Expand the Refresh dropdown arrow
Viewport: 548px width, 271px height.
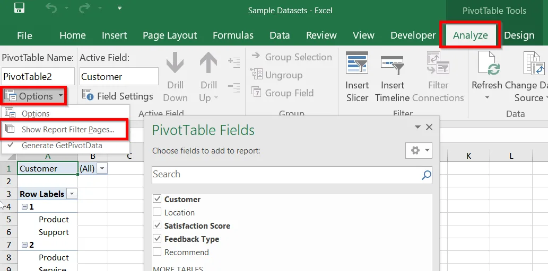click(x=487, y=98)
